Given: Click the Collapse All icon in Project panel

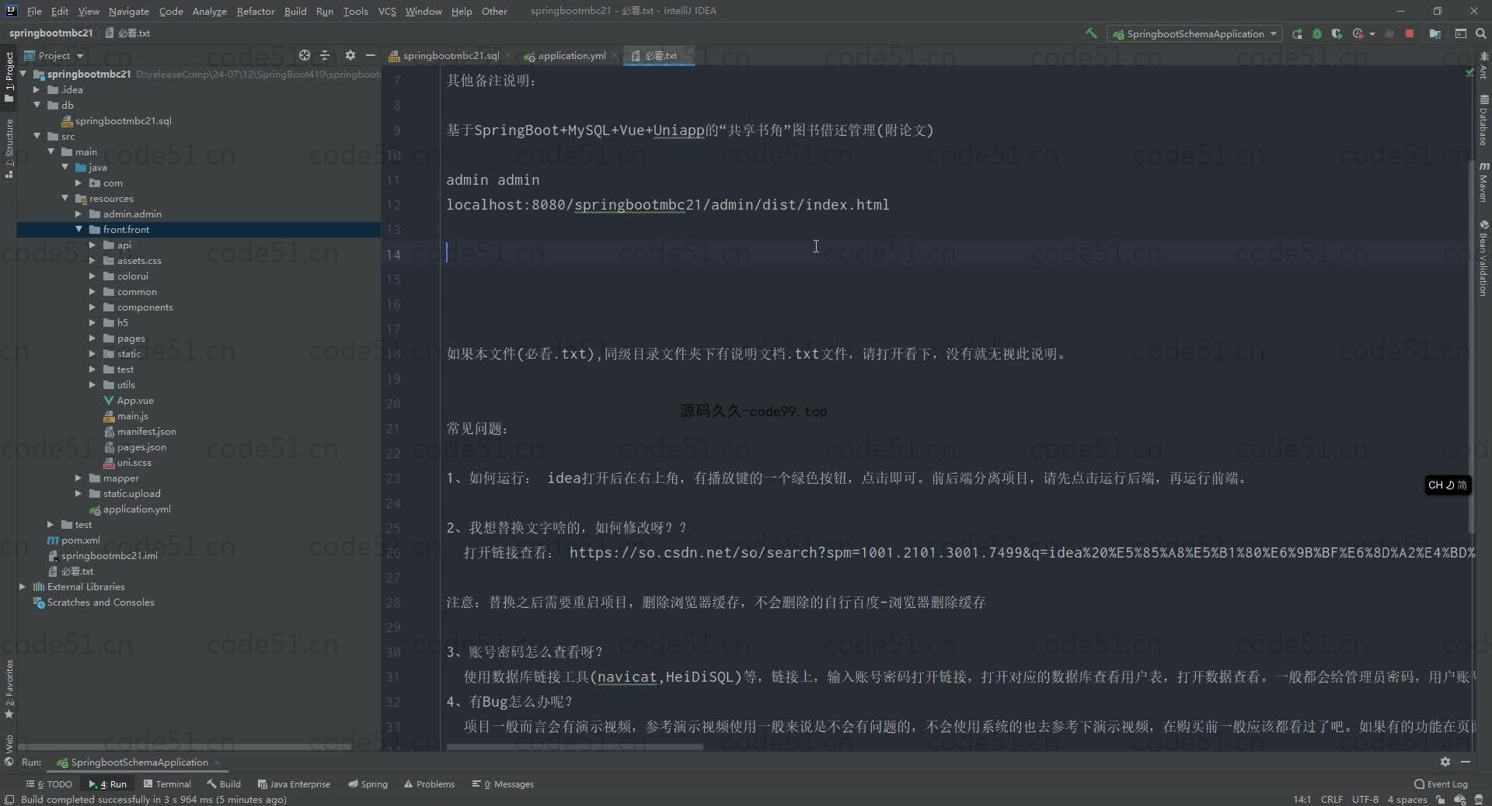Looking at the screenshot, I should click(x=325, y=55).
